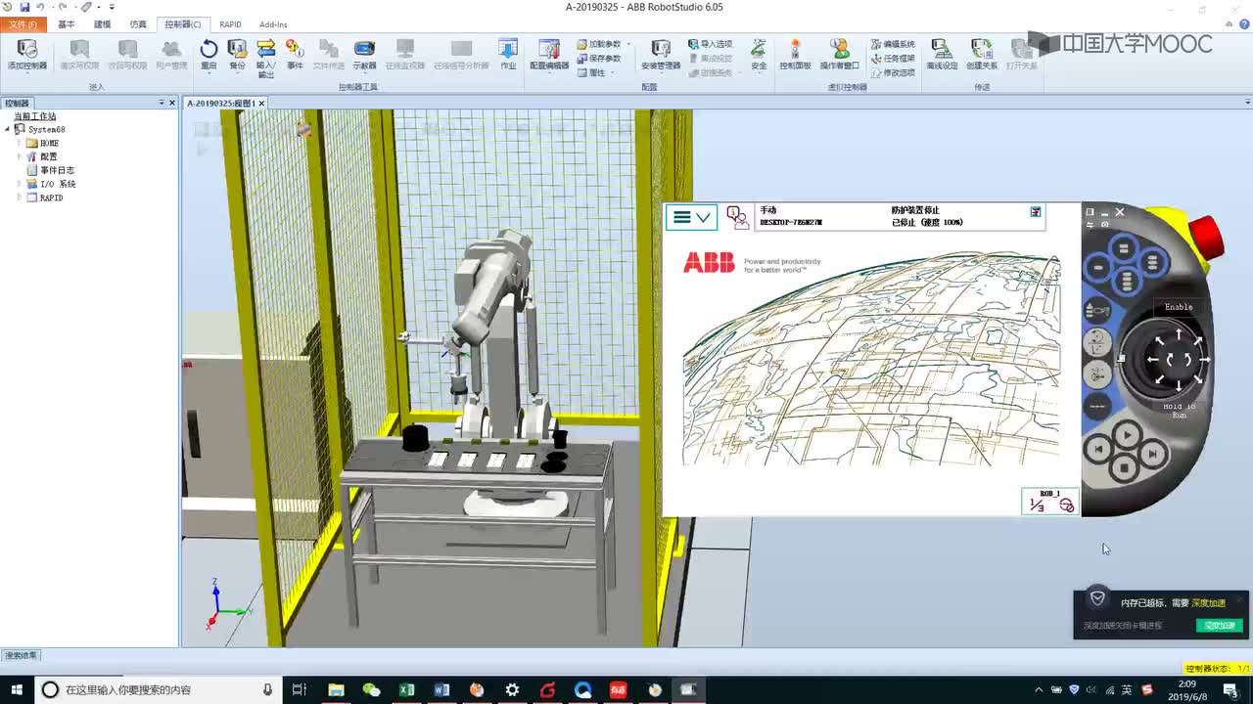Select the A-20190325:视图1 view tab

pyautogui.click(x=220, y=103)
